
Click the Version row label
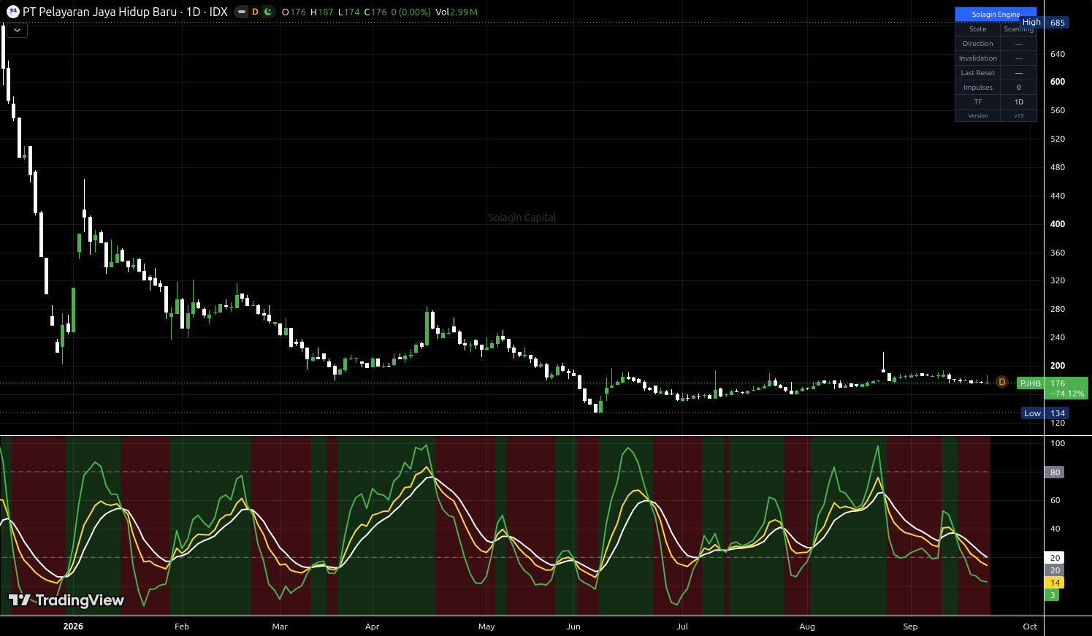[977, 115]
